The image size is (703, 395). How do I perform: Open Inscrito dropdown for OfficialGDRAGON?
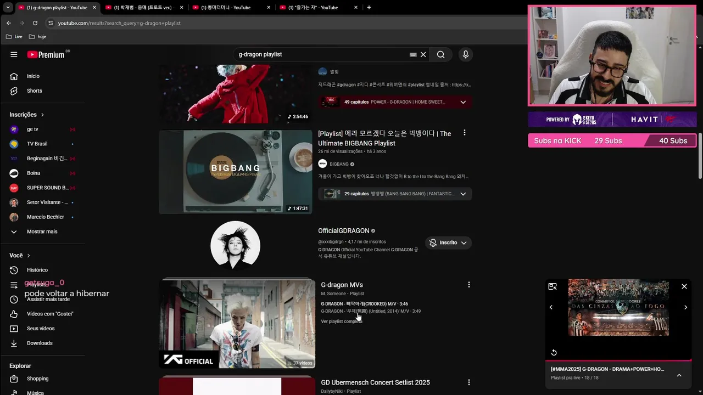[x=448, y=242]
